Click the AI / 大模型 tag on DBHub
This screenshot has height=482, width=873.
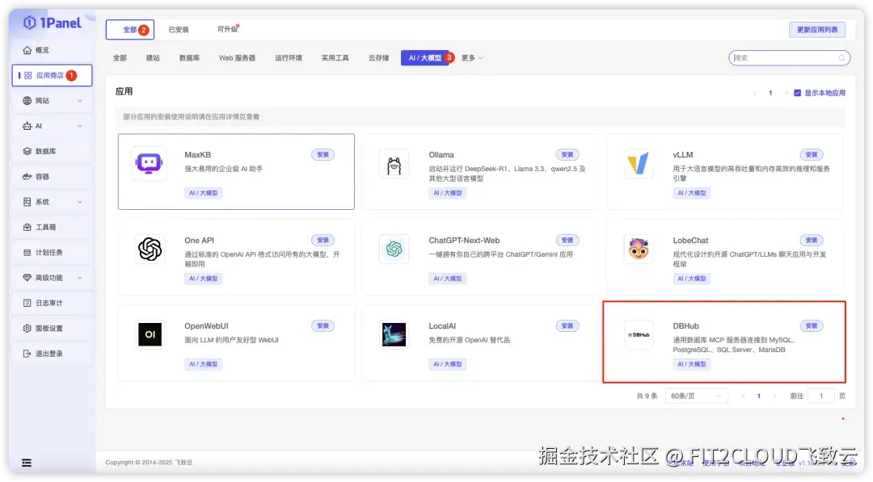coord(691,364)
